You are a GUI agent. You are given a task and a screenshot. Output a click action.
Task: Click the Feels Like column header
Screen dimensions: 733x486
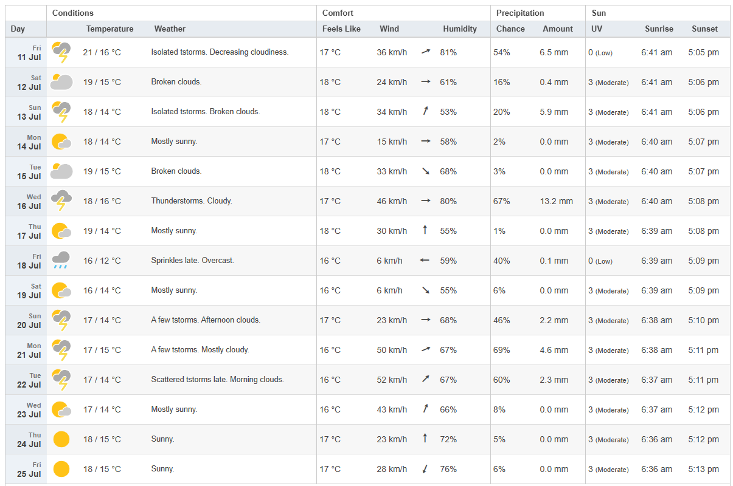pos(341,29)
